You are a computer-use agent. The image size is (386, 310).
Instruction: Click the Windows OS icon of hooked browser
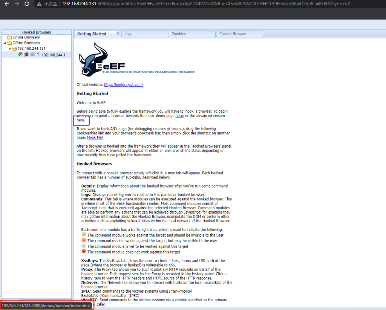26,54
